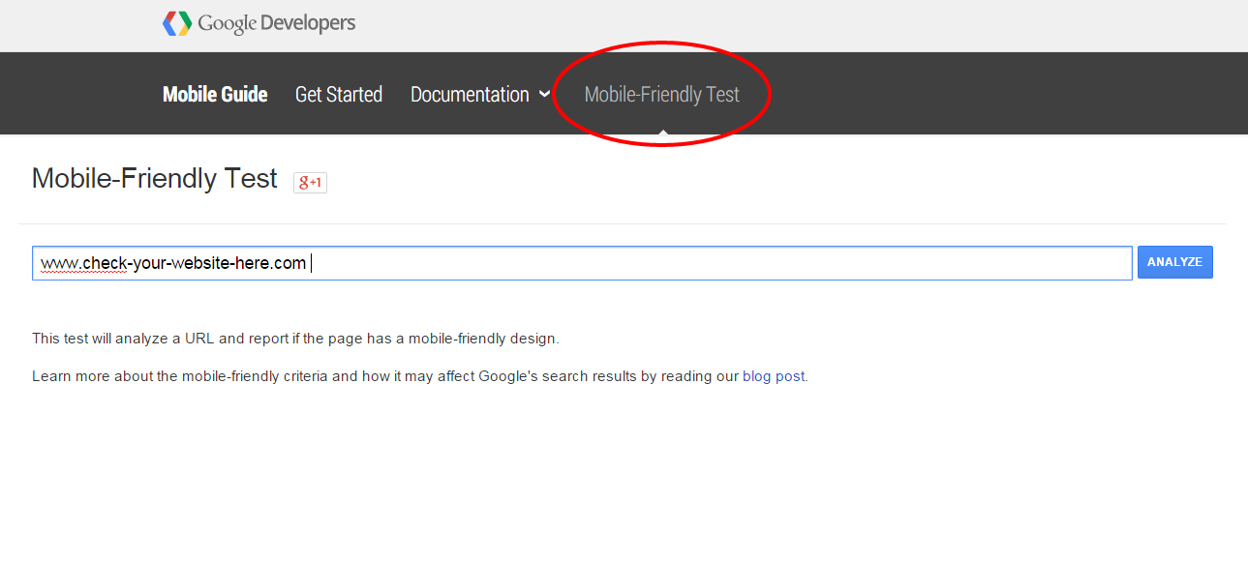
Task: Click the chevron arrow beside Documentation
Action: point(544,94)
